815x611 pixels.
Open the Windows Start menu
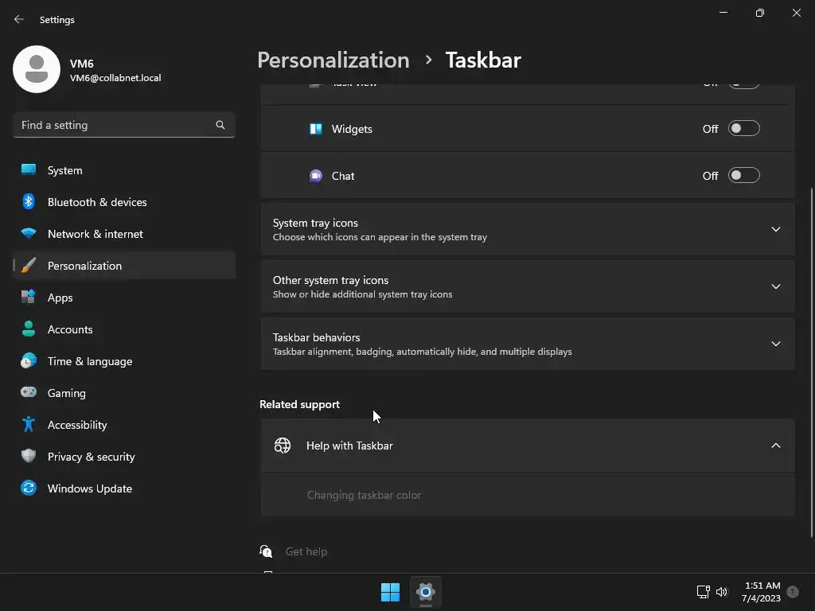390,592
